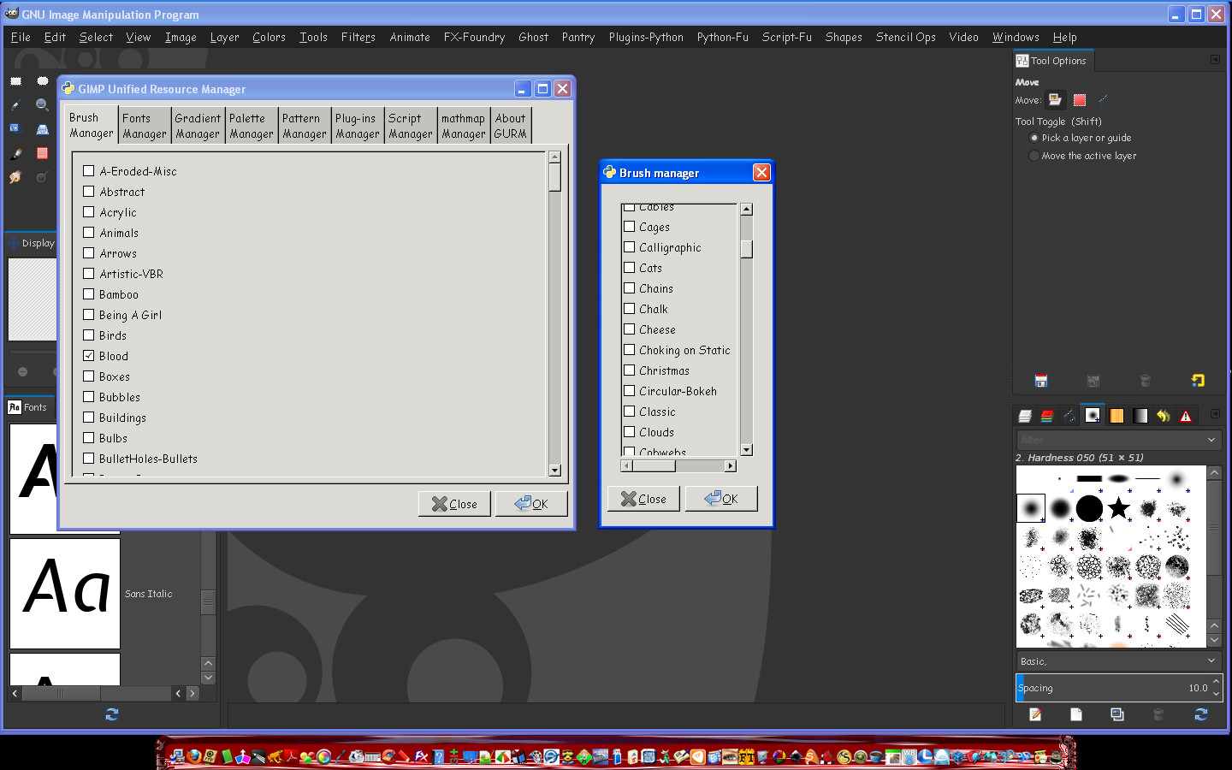
Task: Save tool options preset with floppy icon
Action: click(x=1041, y=381)
